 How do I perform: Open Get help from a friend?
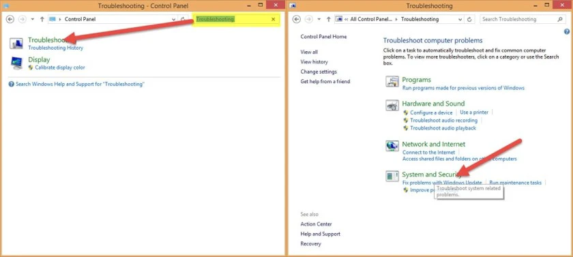pyautogui.click(x=325, y=81)
